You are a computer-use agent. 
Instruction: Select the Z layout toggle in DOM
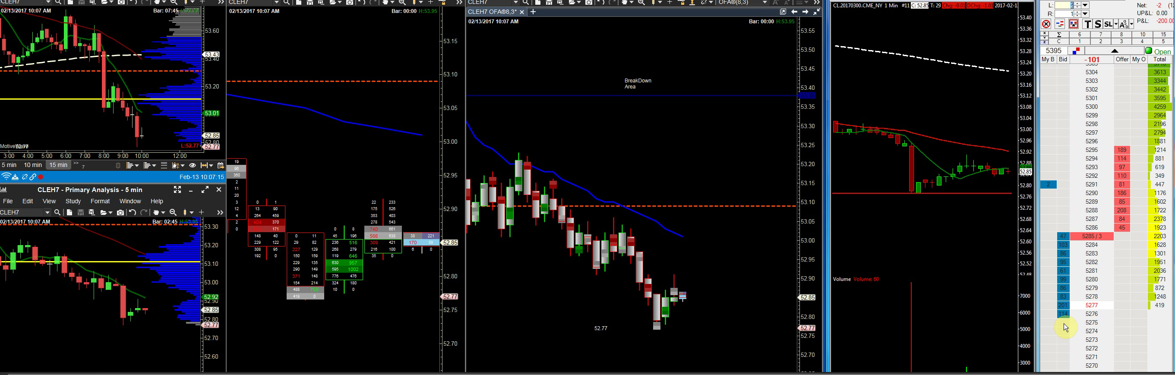pos(1045,41)
